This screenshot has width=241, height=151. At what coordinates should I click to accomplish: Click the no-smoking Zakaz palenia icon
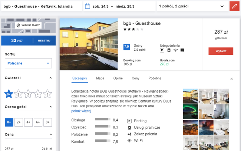pyautogui.click(x=129, y=134)
